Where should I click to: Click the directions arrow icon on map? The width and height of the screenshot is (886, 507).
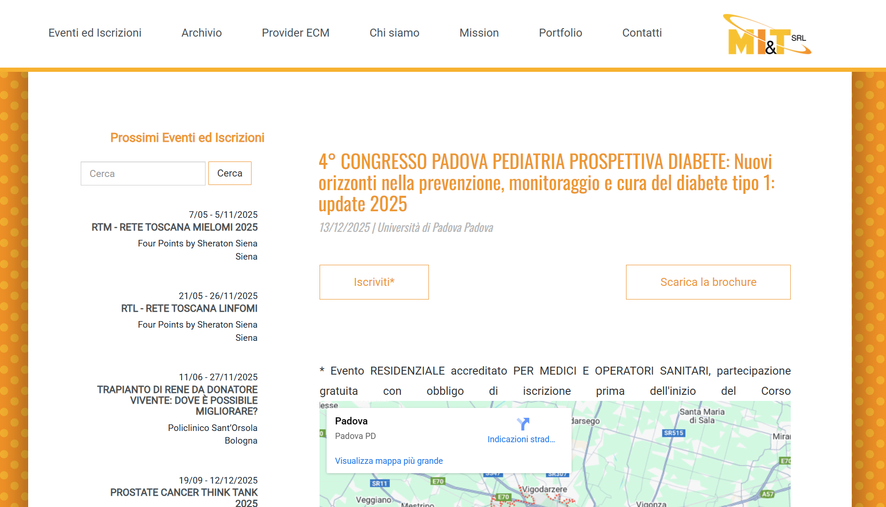523,424
